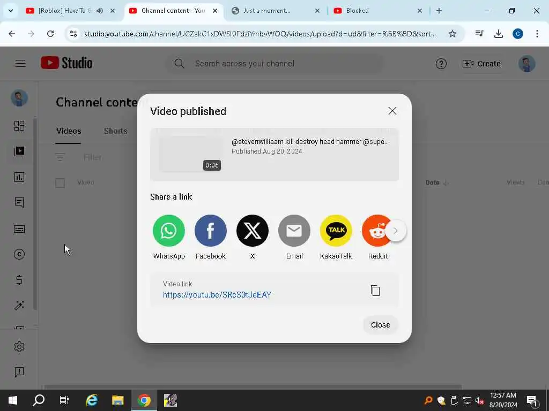The image size is (549, 411).
Task: Sort by the Date column header
Action: (x=436, y=182)
